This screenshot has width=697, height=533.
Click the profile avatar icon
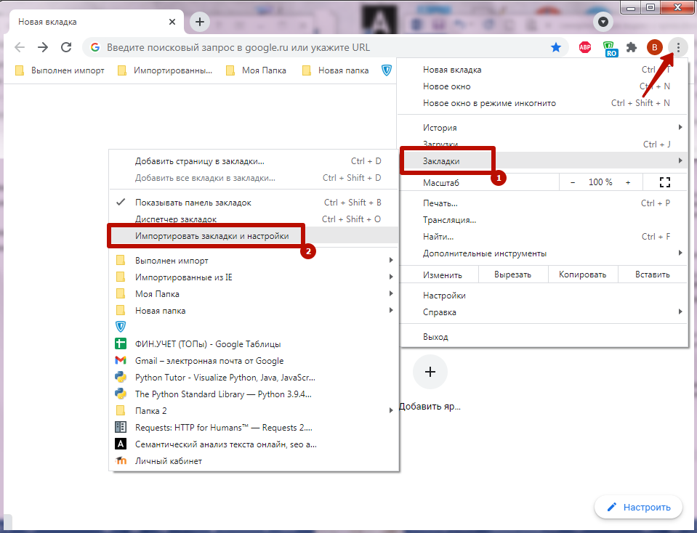coord(655,47)
